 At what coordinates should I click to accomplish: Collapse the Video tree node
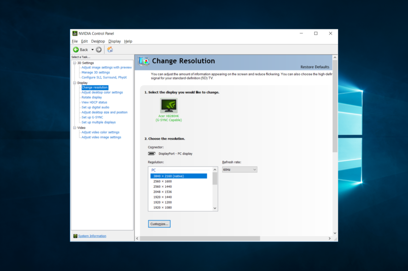click(75, 128)
